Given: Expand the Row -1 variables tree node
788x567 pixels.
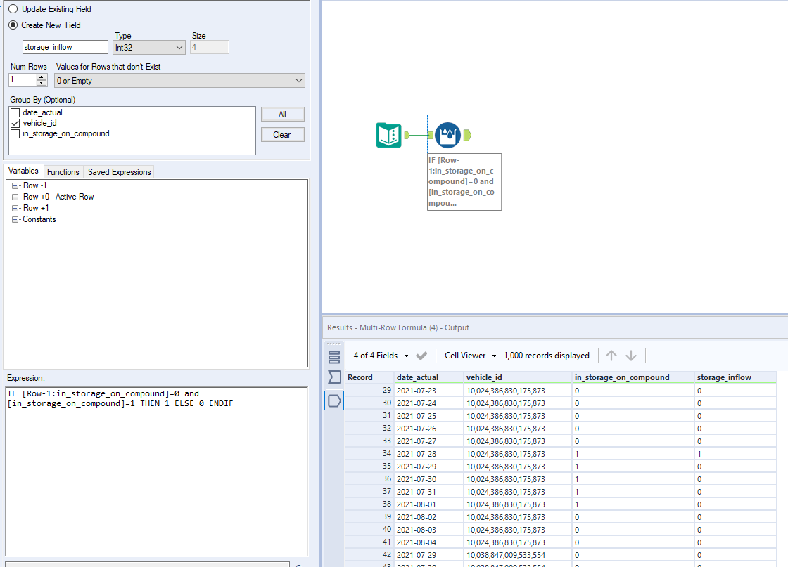Looking at the screenshot, I should pyautogui.click(x=16, y=185).
